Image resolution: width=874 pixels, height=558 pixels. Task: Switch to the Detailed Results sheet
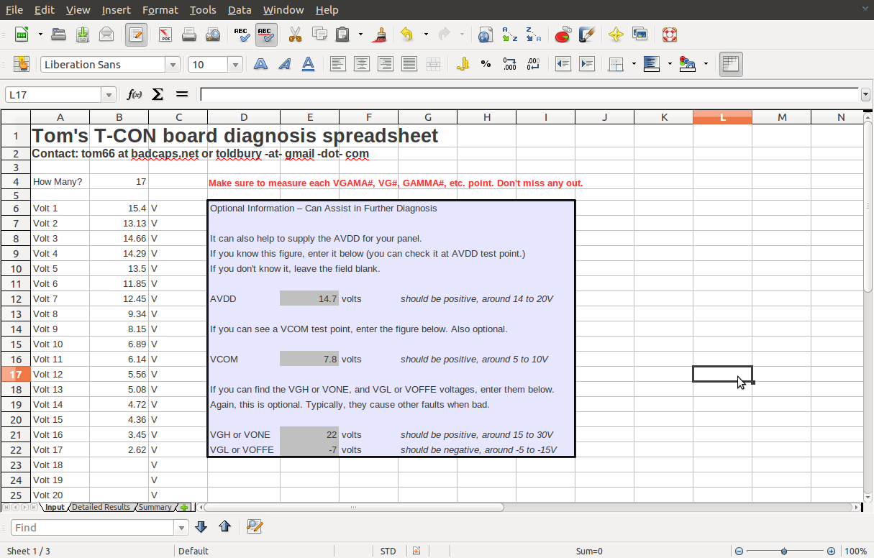coord(101,507)
